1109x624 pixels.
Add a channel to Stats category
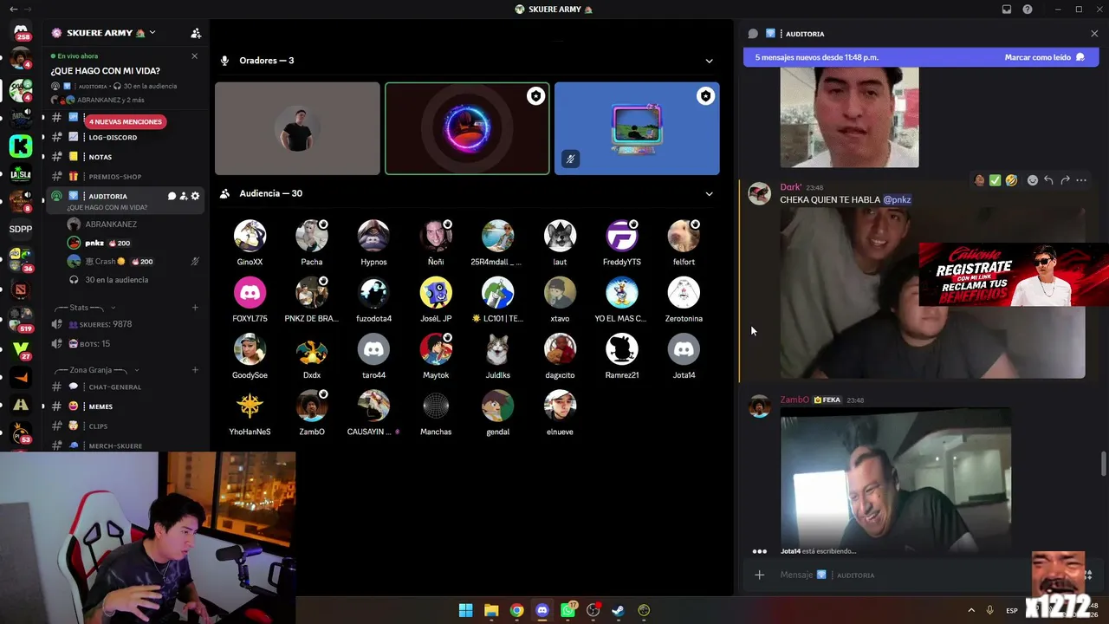point(195,308)
